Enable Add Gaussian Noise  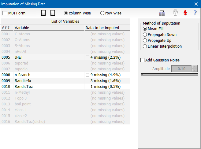click(143, 60)
